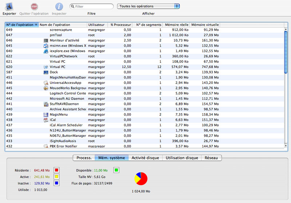Click the blue Inactive color swatch
The image size is (291, 203).
click(x=57, y=183)
